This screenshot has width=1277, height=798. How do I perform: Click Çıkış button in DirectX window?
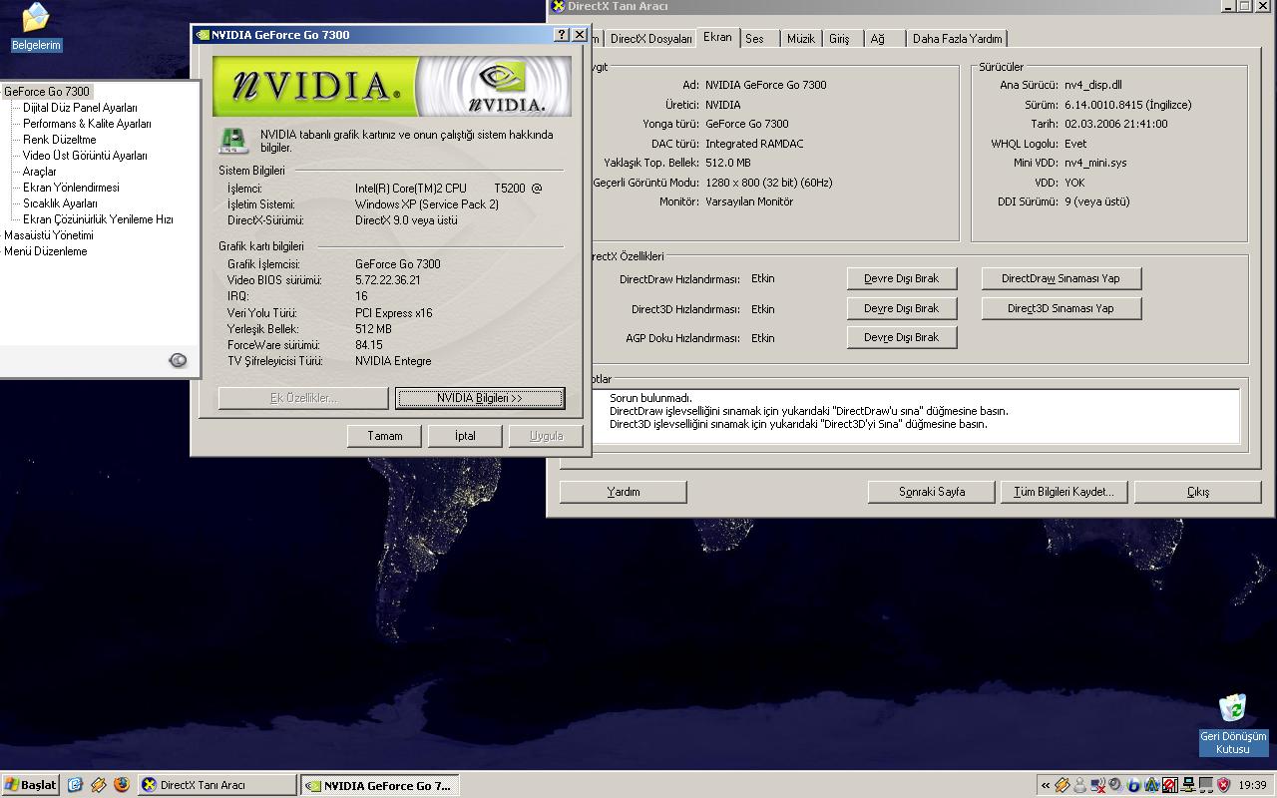1197,492
